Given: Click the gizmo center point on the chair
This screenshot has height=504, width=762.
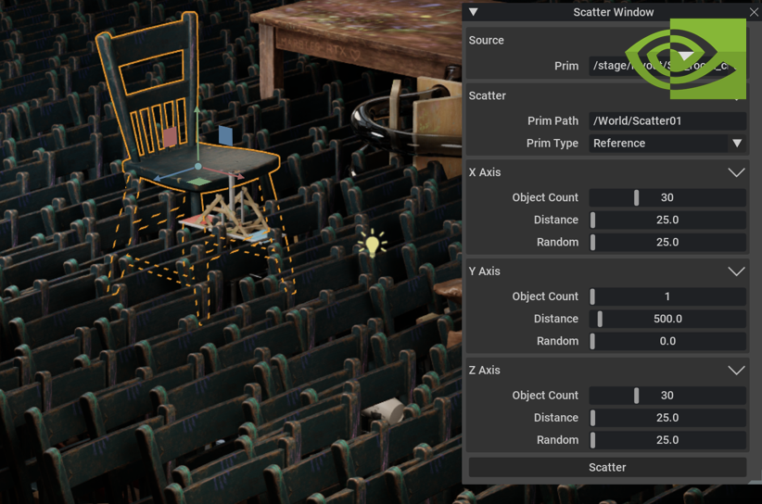Looking at the screenshot, I should point(197,167).
